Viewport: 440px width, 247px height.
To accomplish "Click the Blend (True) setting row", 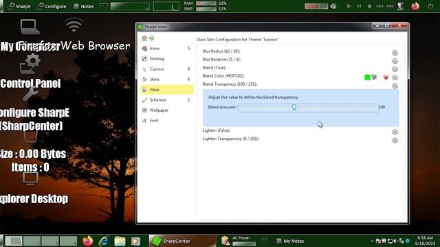I will coord(214,68).
